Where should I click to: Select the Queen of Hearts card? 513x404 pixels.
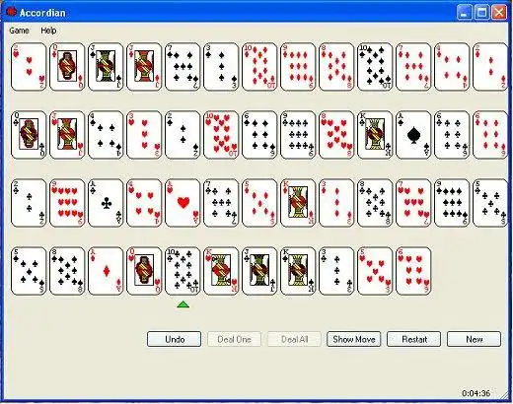point(144,271)
